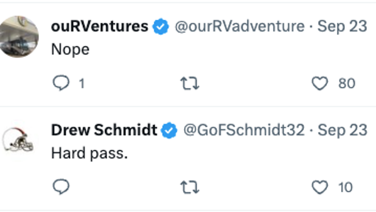The image size is (376, 212).
Task: Open the Hard pass. tweet text
Action: point(89,153)
